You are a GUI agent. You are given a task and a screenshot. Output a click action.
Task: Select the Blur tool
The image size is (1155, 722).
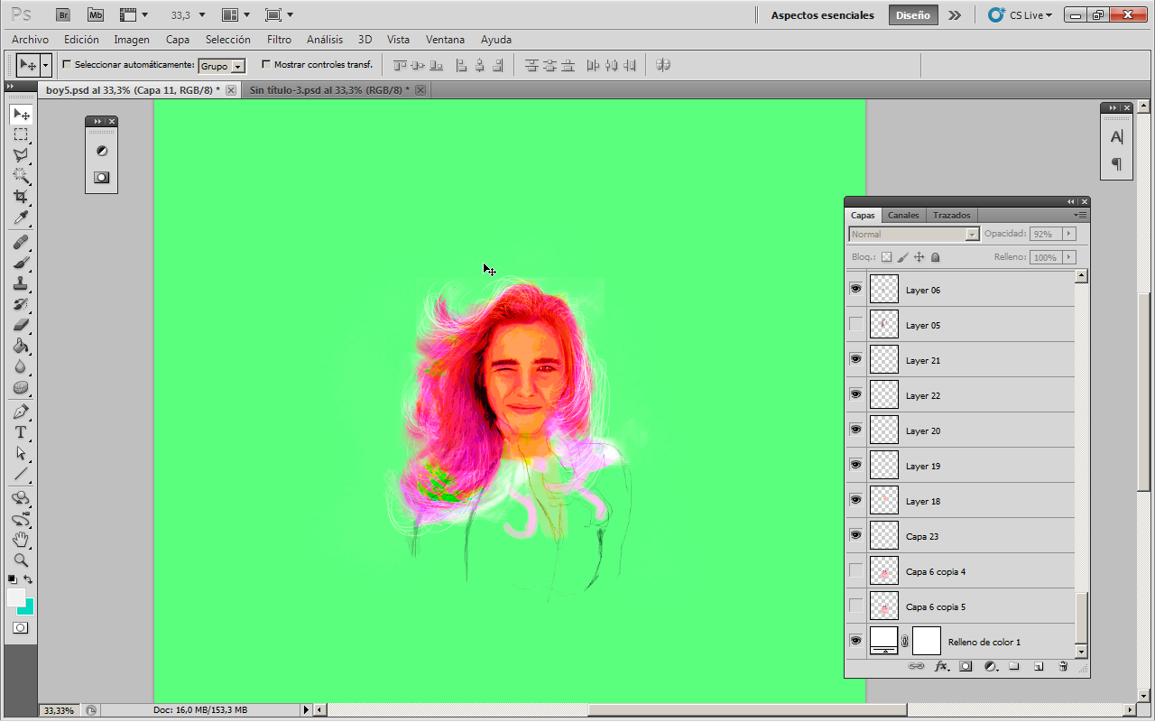click(21, 366)
